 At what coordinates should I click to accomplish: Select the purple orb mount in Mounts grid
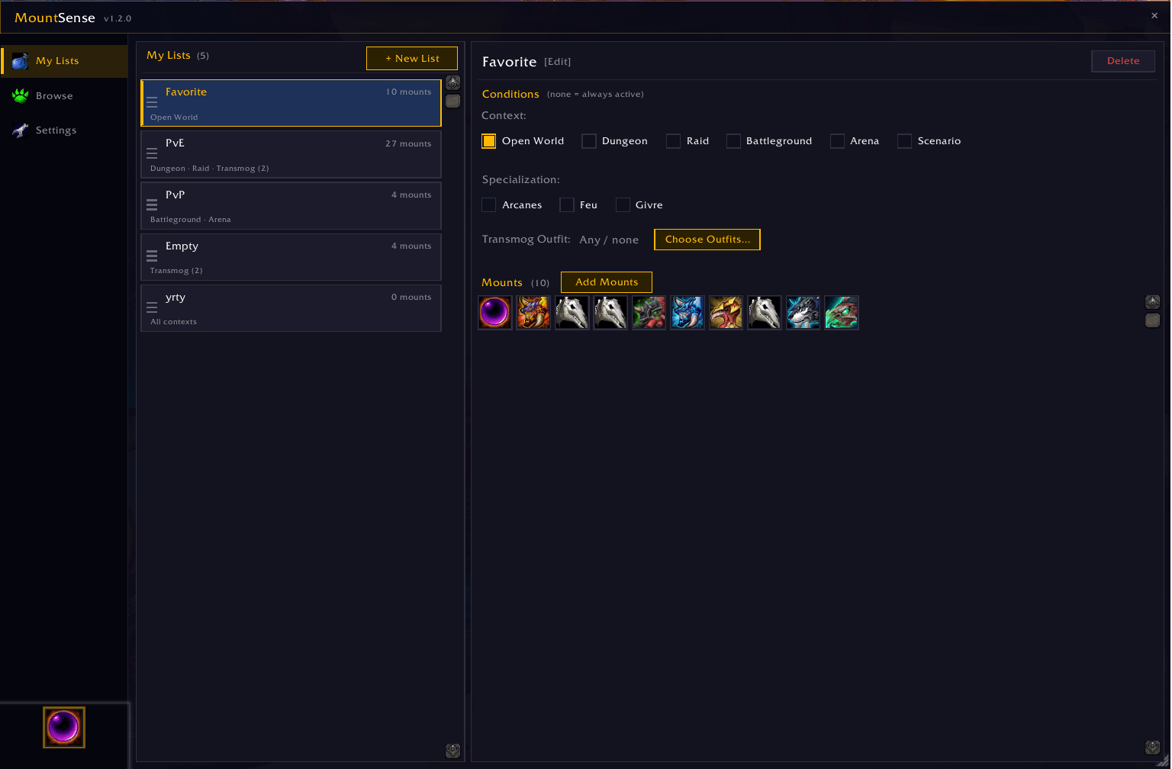pos(494,313)
